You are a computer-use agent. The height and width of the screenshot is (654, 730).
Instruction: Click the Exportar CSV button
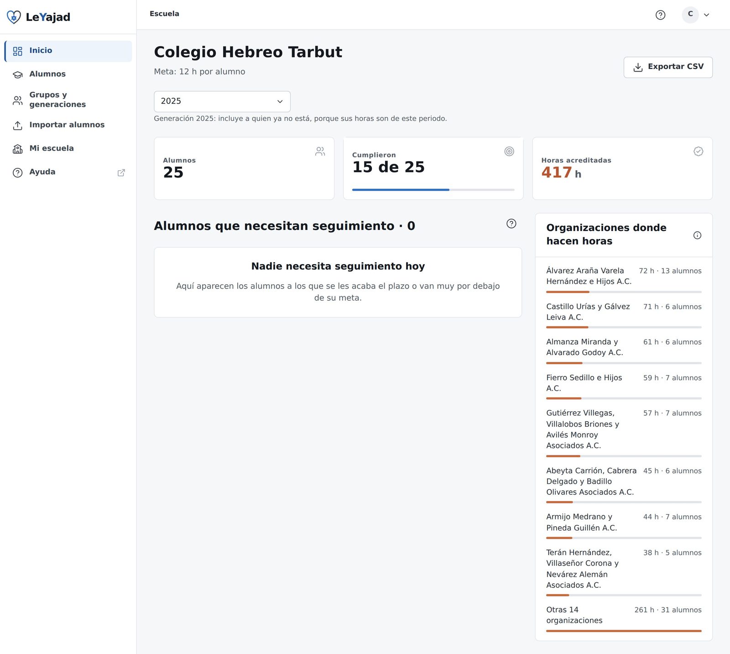coord(668,68)
